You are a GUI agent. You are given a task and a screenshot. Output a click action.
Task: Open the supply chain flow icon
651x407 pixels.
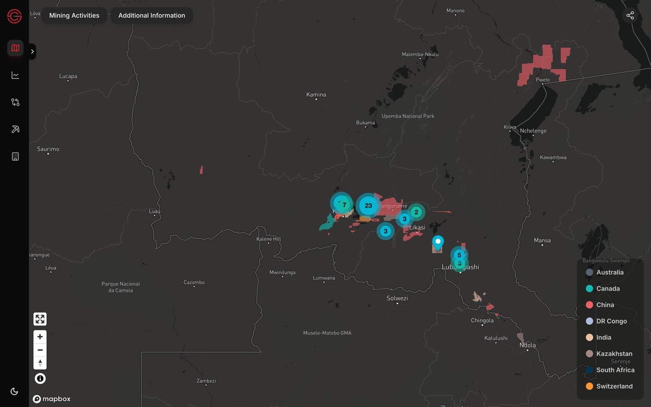pos(15,102)
